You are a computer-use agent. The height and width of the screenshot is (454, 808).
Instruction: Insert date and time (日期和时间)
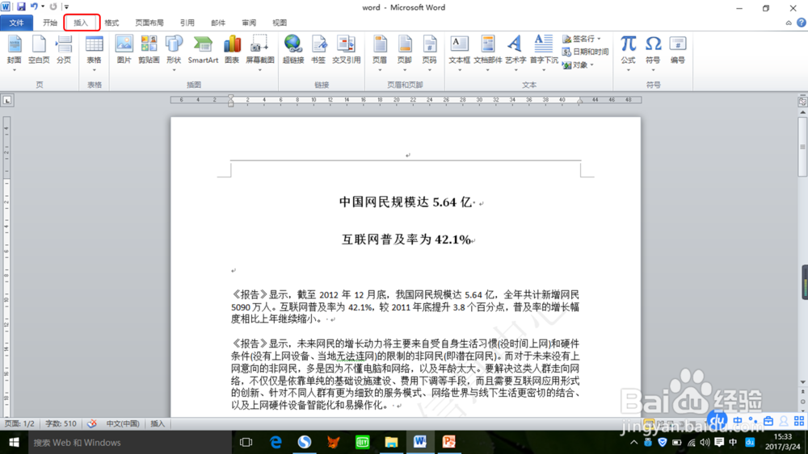(585, 52)
